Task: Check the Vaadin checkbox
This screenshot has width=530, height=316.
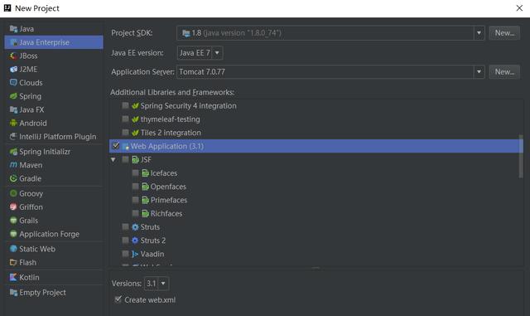Action: click(x=125, y=254)
